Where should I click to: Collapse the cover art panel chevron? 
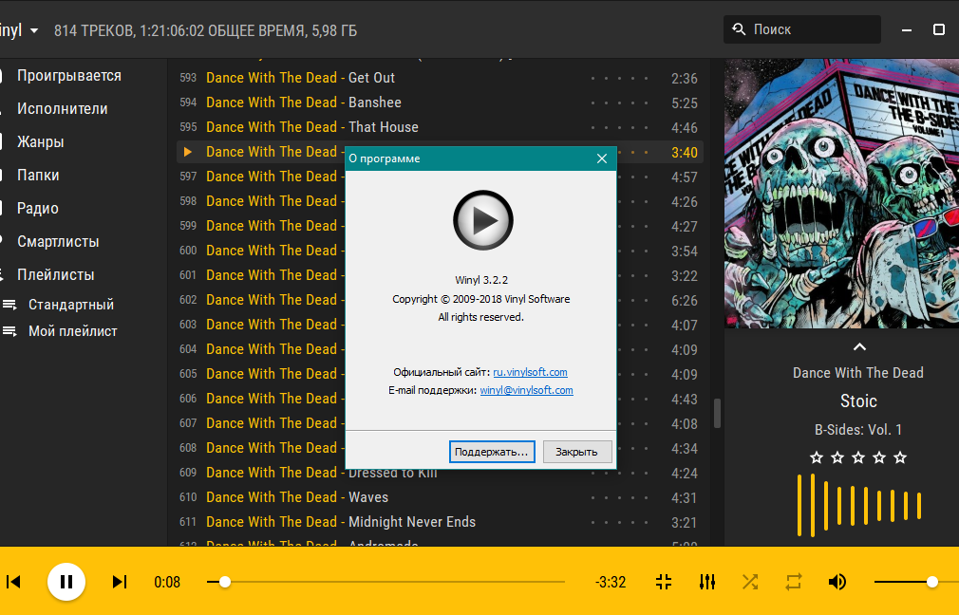(859, 346)
